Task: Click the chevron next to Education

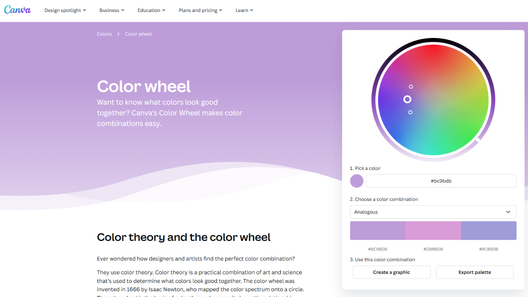Action: pyautogui.click(x=164, y=10)
